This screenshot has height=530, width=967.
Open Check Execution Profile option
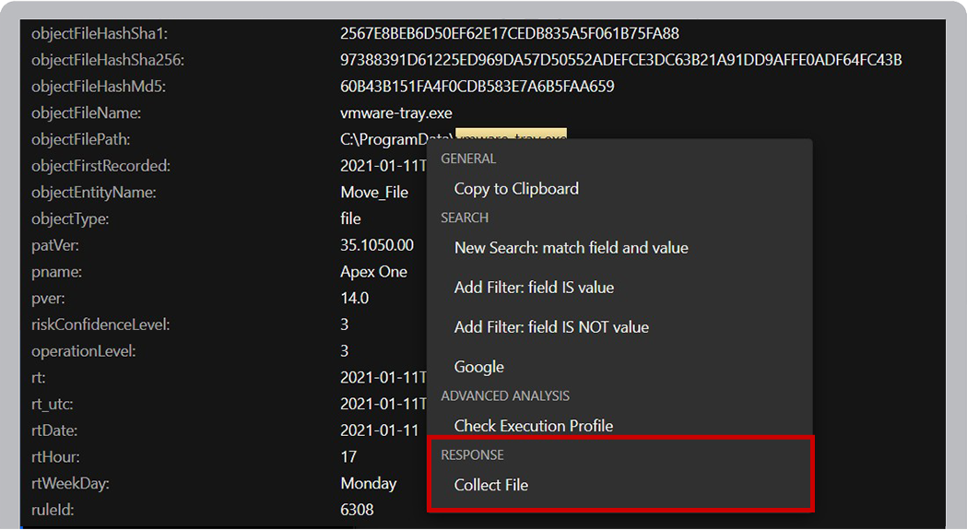click(x=533, y=426)
